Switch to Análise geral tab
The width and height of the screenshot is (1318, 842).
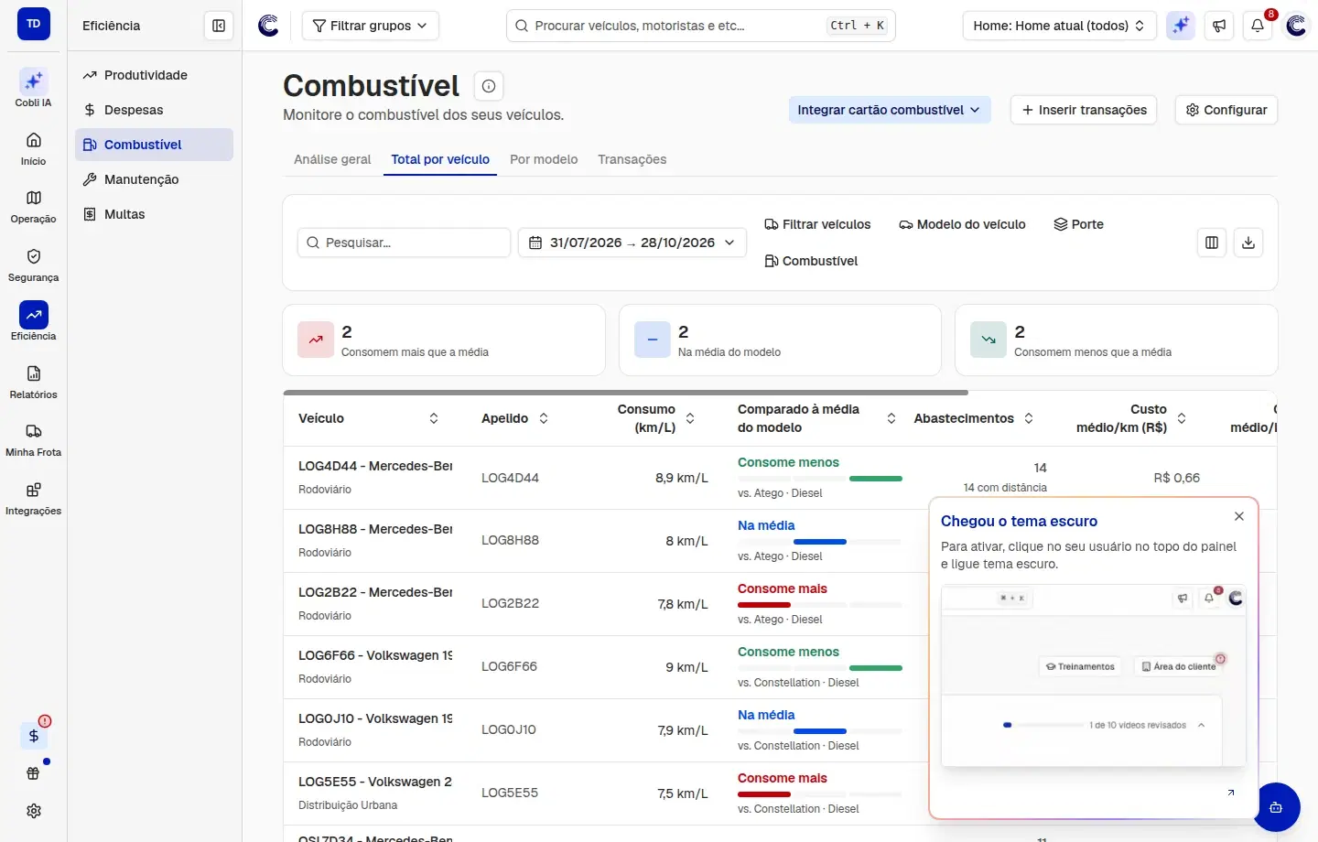click(x=332, y=159)
